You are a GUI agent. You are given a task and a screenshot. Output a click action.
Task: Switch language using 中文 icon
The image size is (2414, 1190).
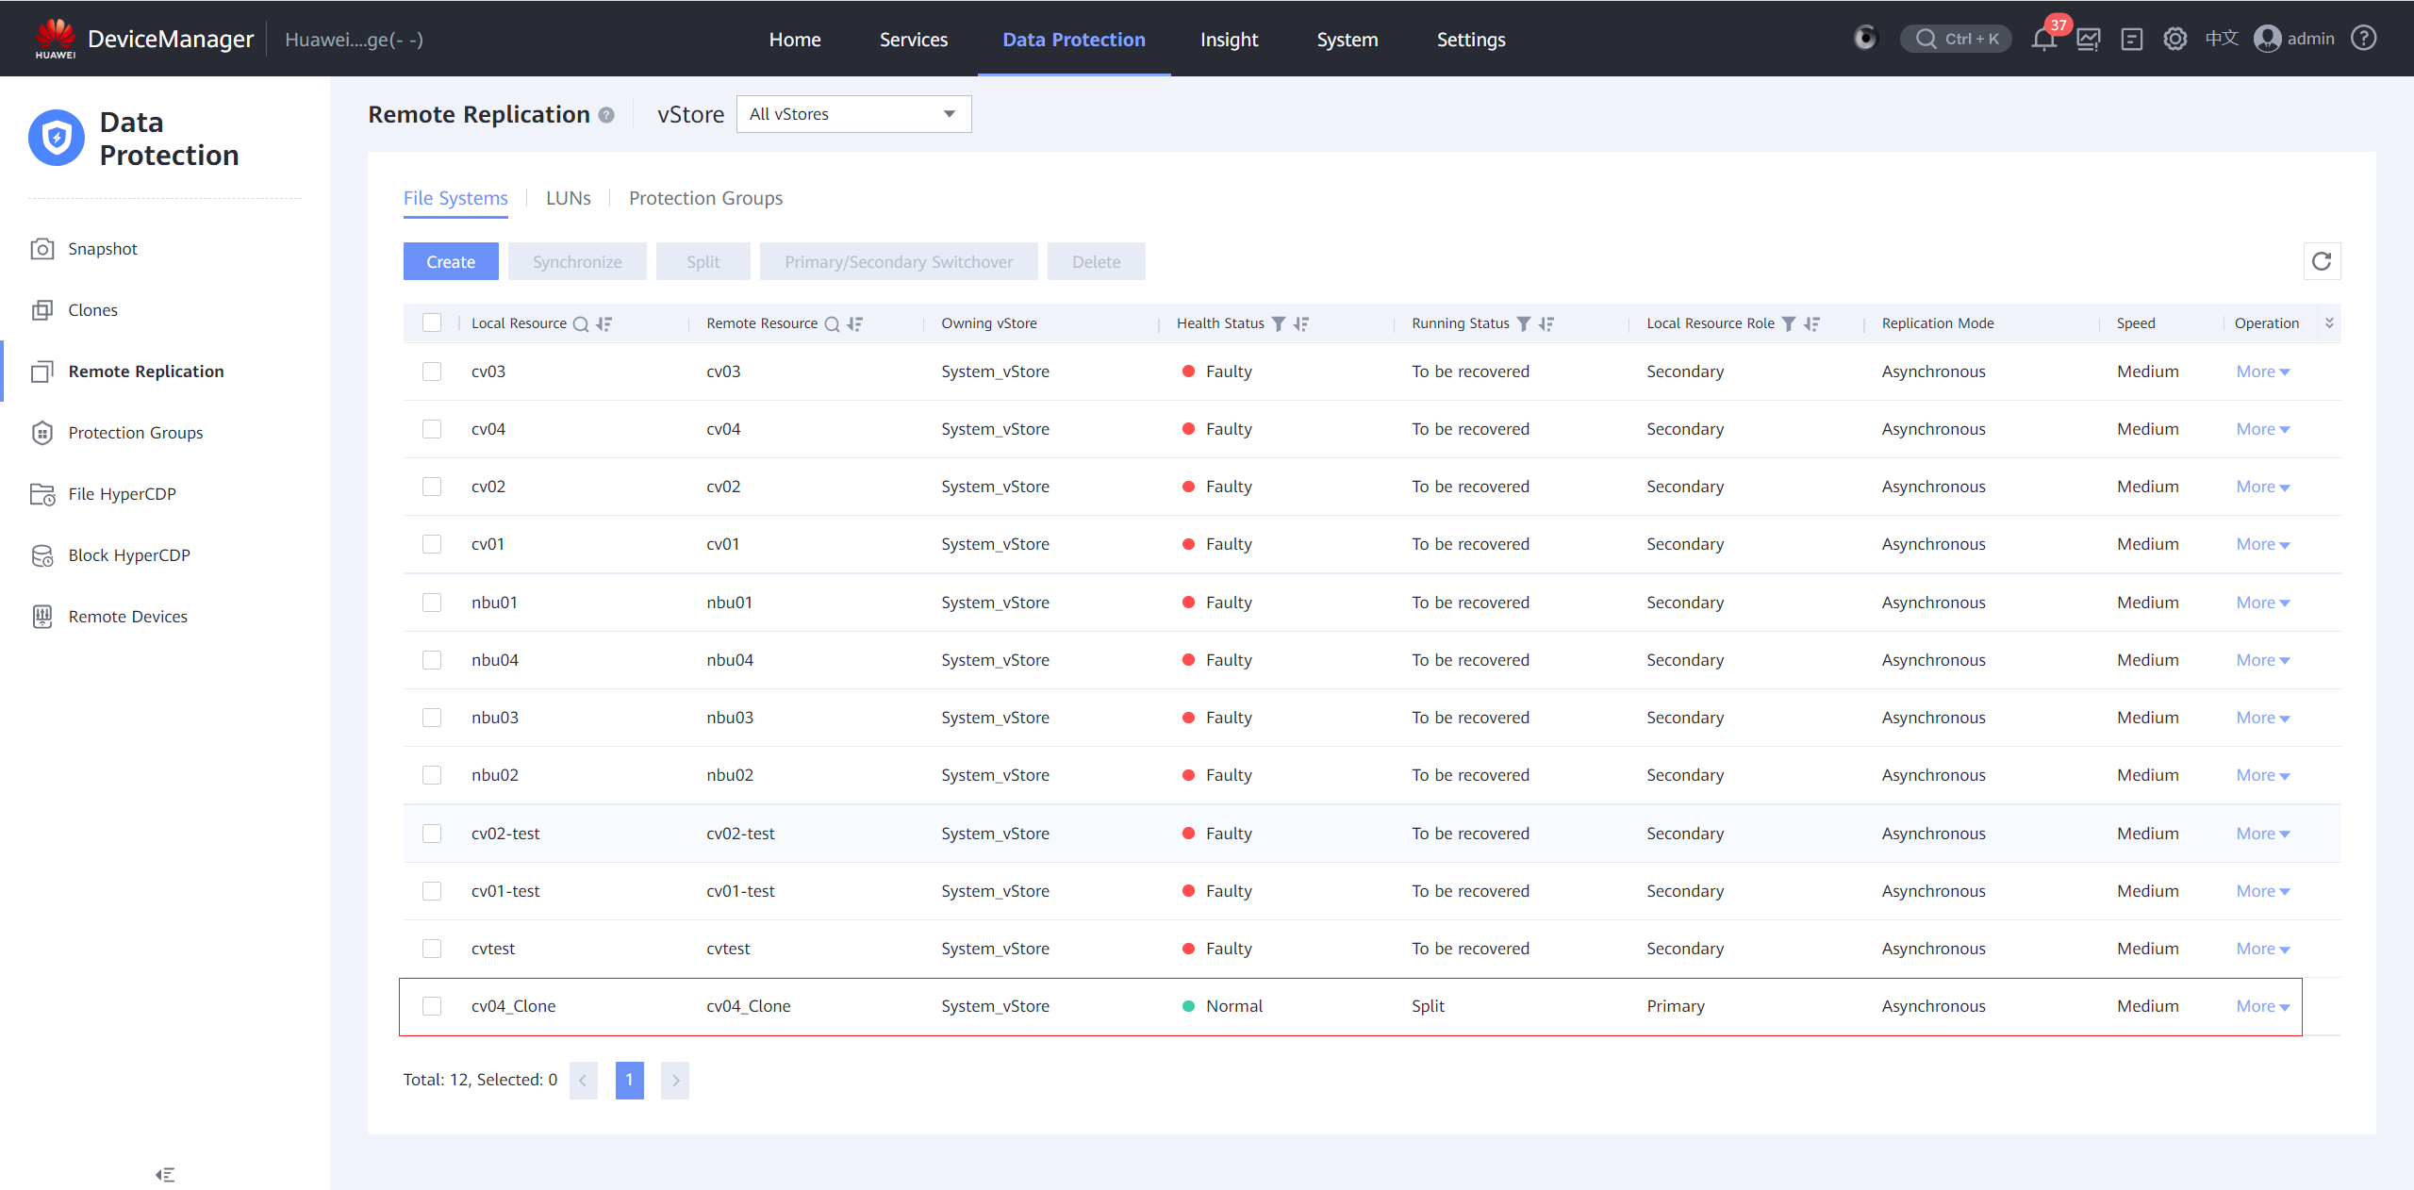(x=2221, y=39)
